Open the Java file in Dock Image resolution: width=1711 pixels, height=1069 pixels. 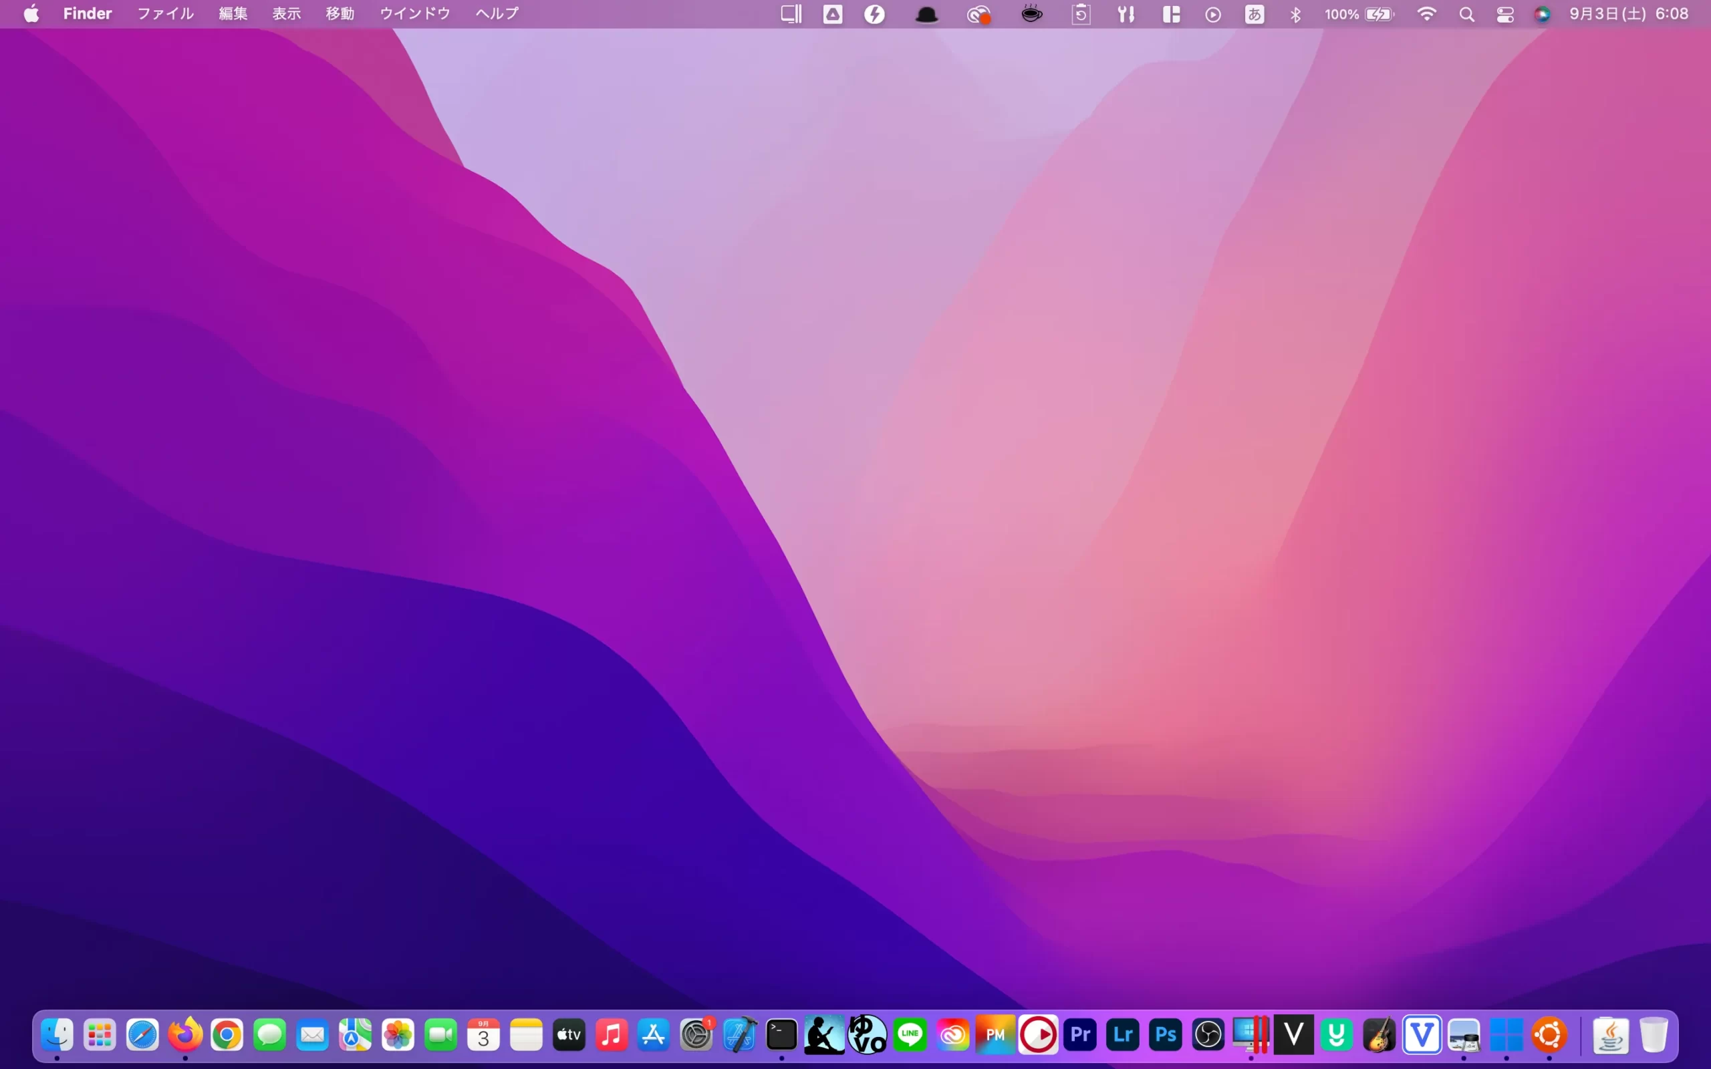pos(1611,1035)
